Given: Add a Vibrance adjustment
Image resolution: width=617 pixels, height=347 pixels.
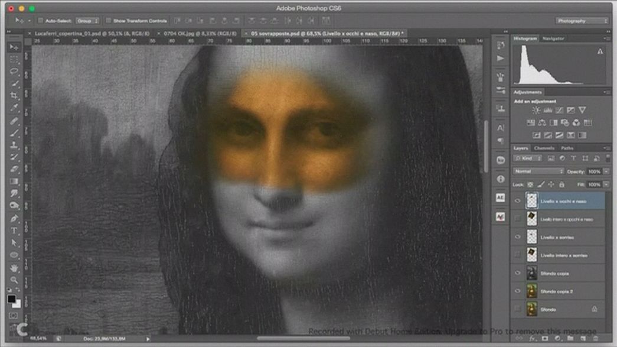Looking at the screenshot, I should 582,111.
